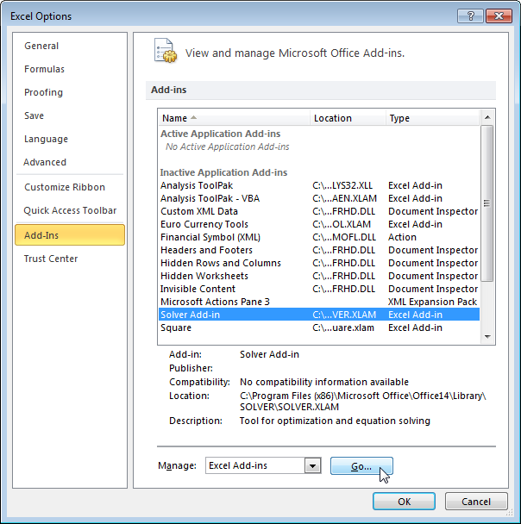Image resolution: width=521 pixels, height=524 pixels.
Task: Click the Go... button
Action: point(361,466)
